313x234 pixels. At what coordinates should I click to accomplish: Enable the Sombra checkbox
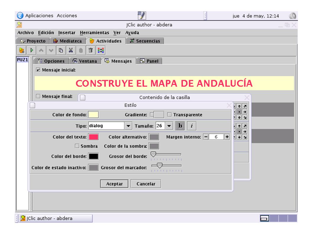77,146
